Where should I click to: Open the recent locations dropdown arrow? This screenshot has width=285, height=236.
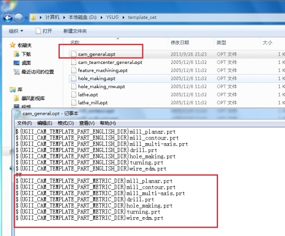[26, 18]
